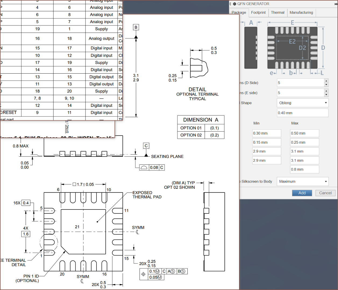
Task: Expand the Silkscreen to Body Maximum dropdown
Action: [303, 182]
